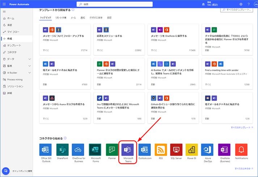Switch to the トップ ピック tab
Screen dimensions: 258x177
[x=46, y=18]
